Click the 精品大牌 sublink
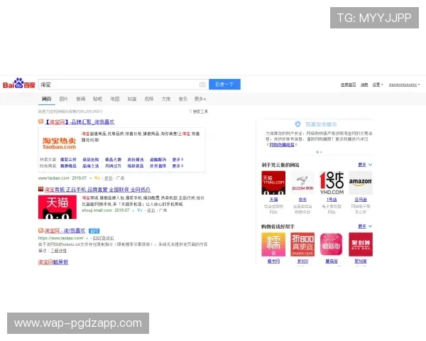This screenshot has width=426, height=341. point(114,160)
